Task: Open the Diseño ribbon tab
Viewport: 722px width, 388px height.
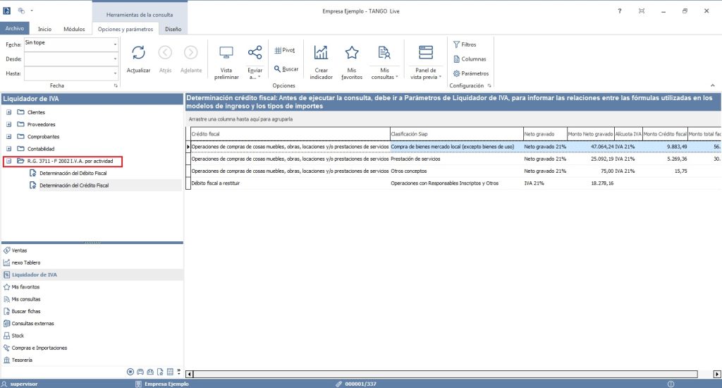Action: tap(173, 29)
